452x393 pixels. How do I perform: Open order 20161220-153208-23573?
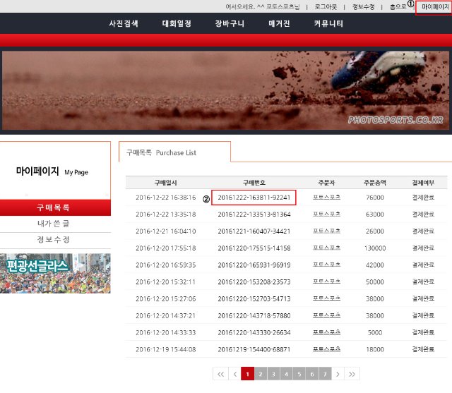(x=254, y=282)
